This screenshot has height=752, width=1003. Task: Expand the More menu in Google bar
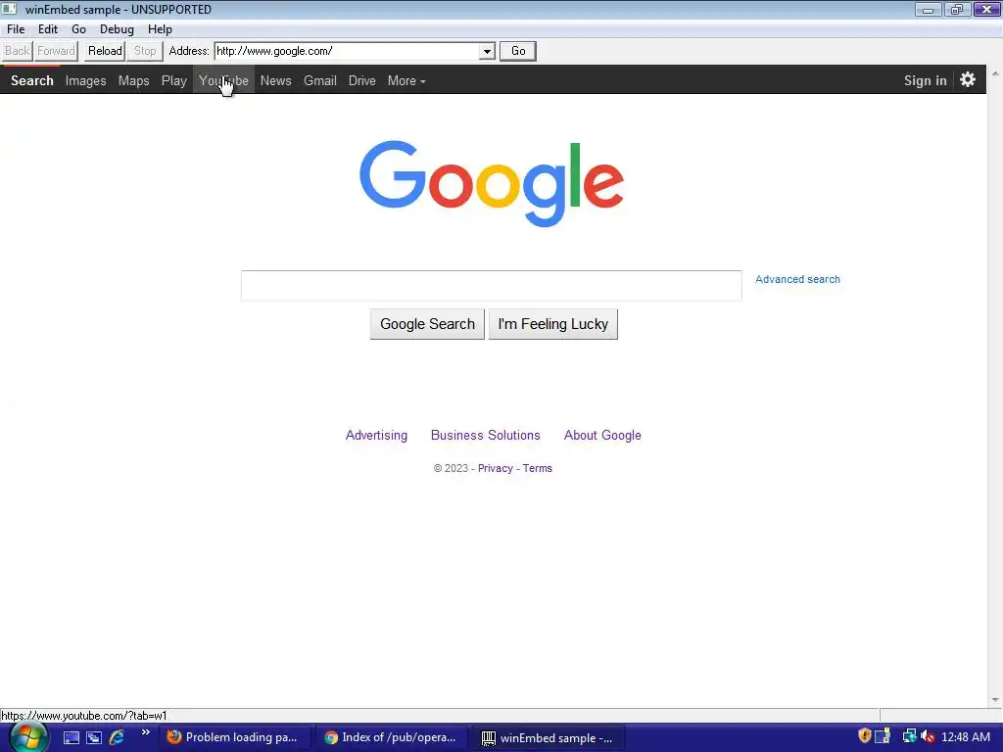pyautogui.click(x=406, y=80)
